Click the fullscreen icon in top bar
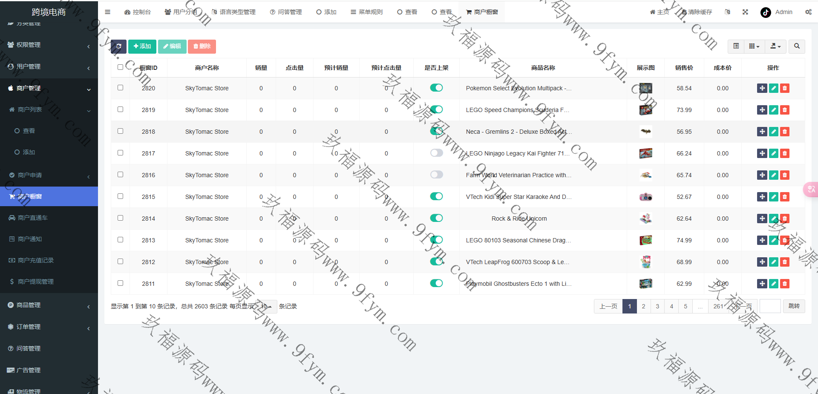Screen dimensions: 818x394 pyautogui.click(x=745, y=12)
